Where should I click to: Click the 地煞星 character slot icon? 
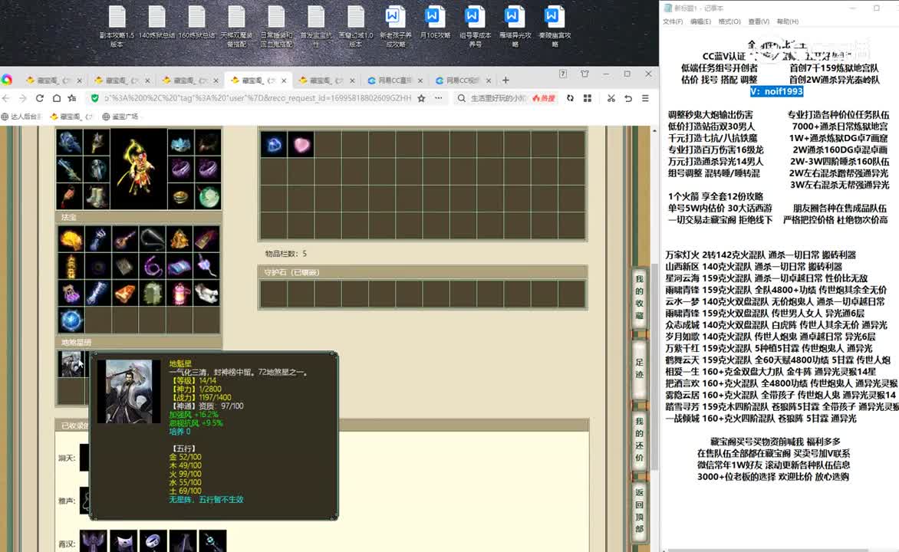click(x=71, y=364)
